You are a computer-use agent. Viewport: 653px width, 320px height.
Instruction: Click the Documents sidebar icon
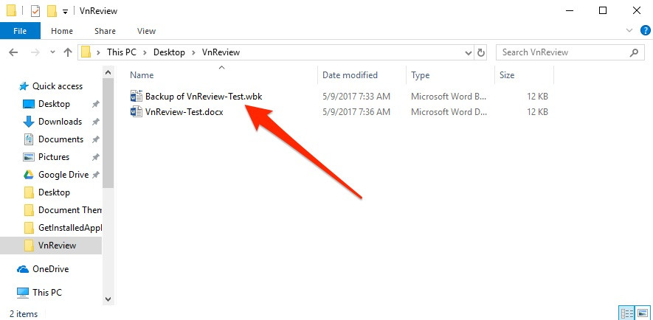28,139
